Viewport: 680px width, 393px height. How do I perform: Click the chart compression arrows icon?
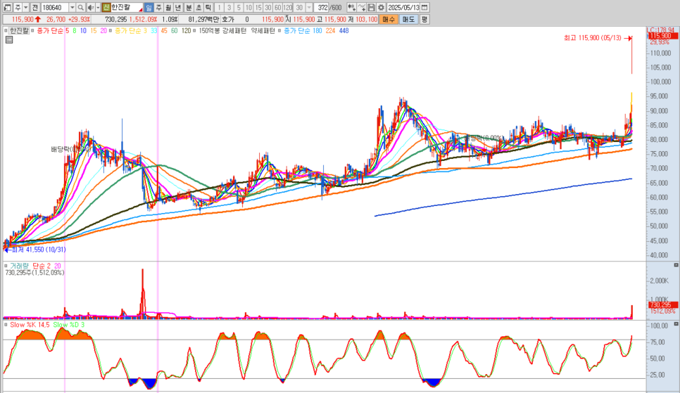pyautogui.click(x=352, y=7)
